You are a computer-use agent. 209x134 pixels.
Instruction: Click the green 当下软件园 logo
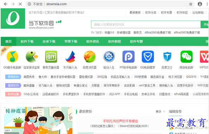[13, 18]
